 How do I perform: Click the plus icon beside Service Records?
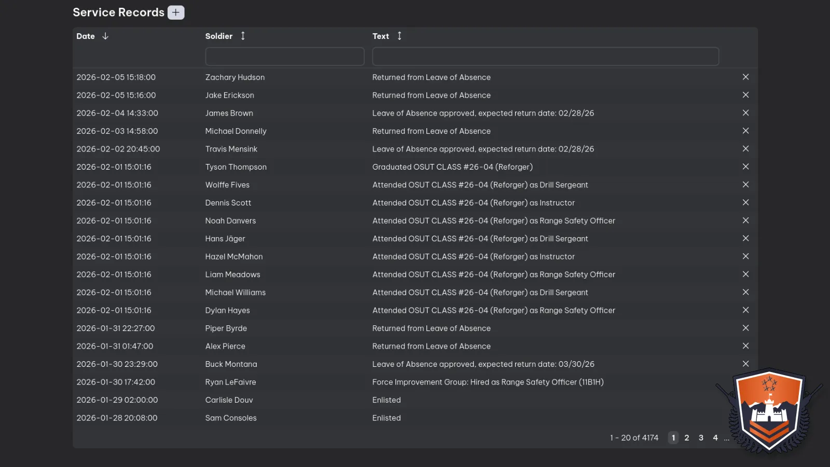[x=176, y=12]
